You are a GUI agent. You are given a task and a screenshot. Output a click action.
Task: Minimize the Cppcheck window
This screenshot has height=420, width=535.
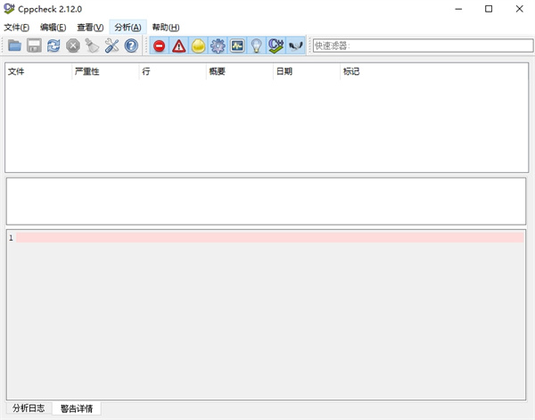tap(458, 9)
